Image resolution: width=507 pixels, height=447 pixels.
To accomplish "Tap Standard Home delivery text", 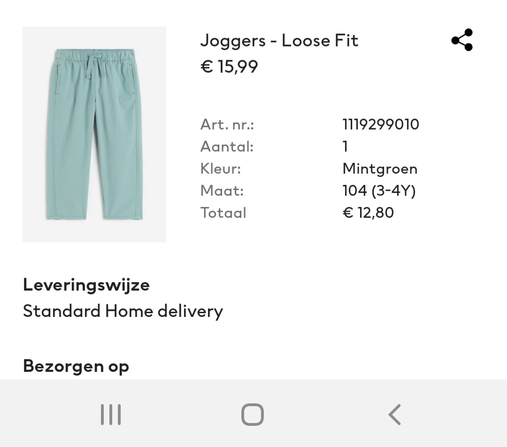I will tap(123, 312).
